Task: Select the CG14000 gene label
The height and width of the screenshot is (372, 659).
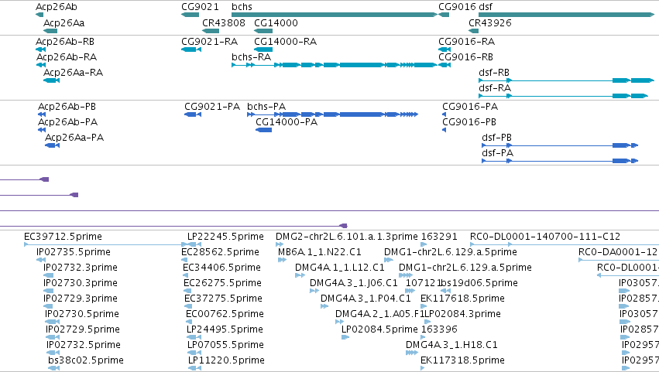Action: (276, 22)
